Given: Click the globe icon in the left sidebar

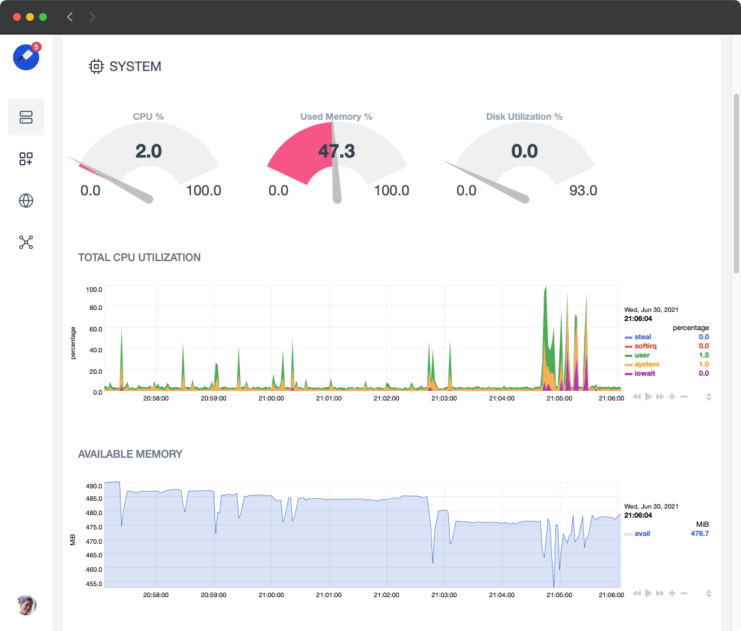Looking at the screenshot, I should point(26,201).
